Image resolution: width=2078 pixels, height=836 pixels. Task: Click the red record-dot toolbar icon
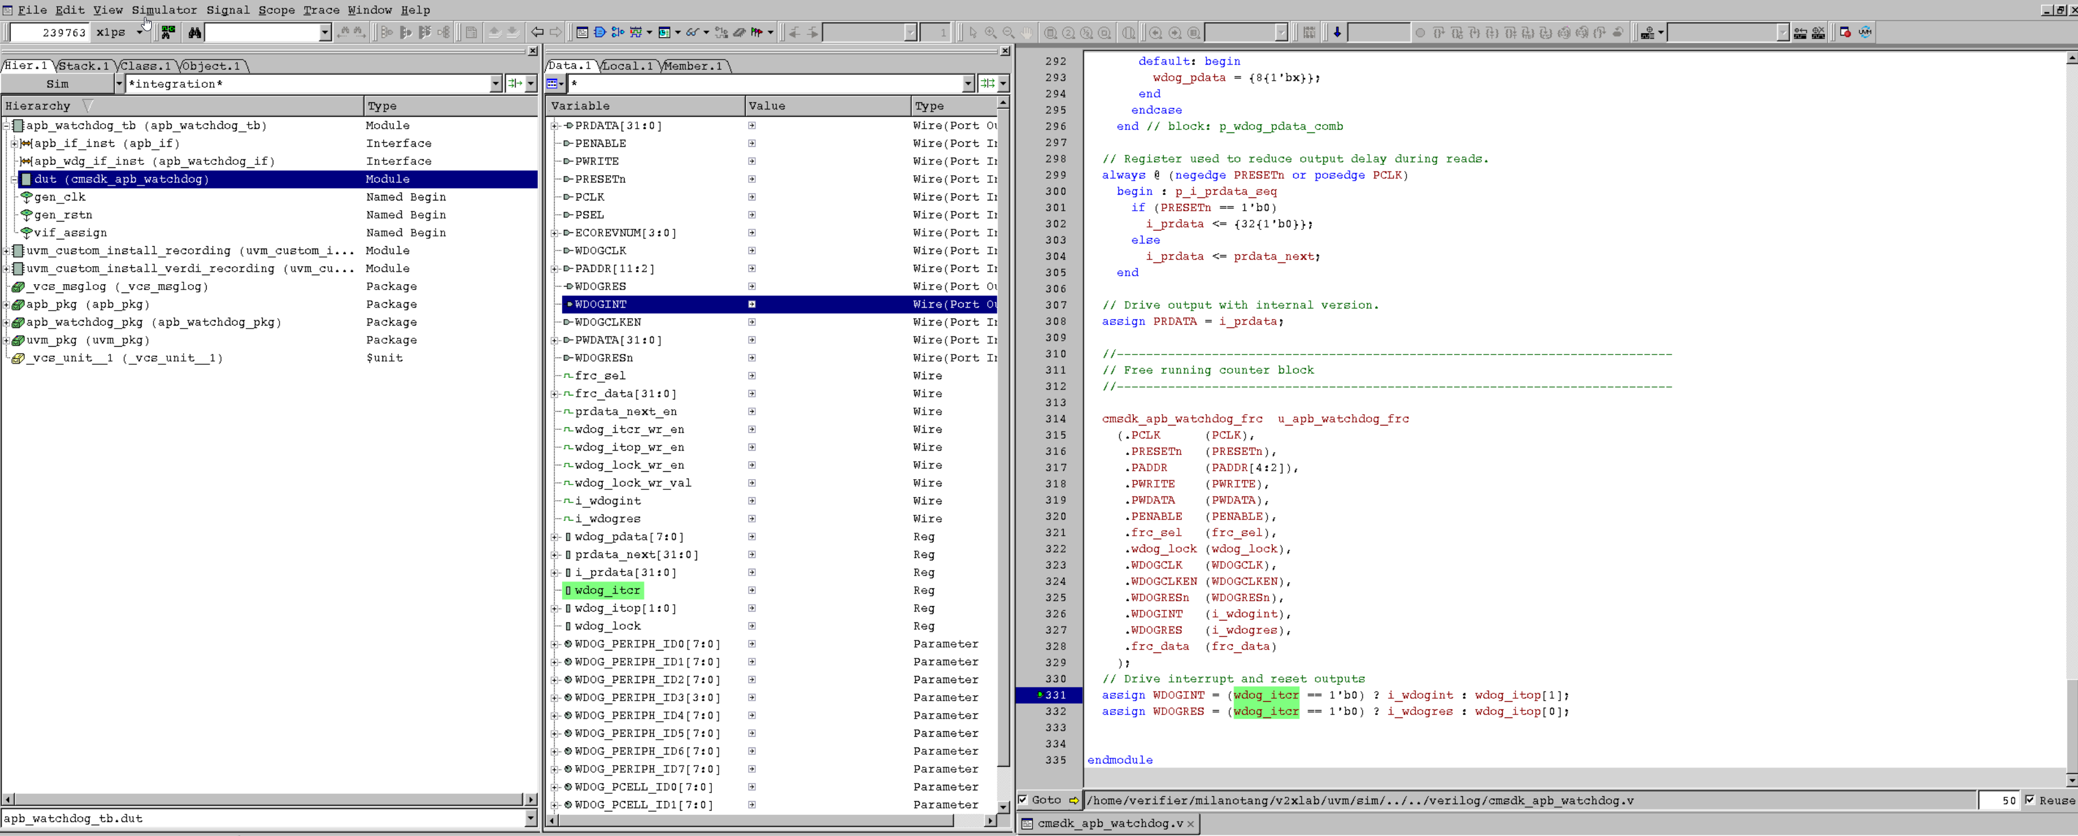(x=1845, y=33)
